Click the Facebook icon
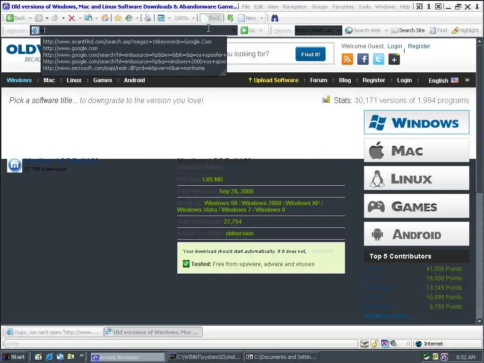 pyautogui.click(x=363, y=59)
